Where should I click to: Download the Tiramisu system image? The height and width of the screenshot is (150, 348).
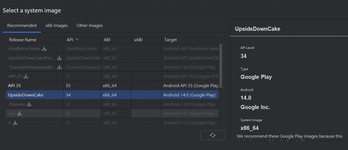pos(29,104)
